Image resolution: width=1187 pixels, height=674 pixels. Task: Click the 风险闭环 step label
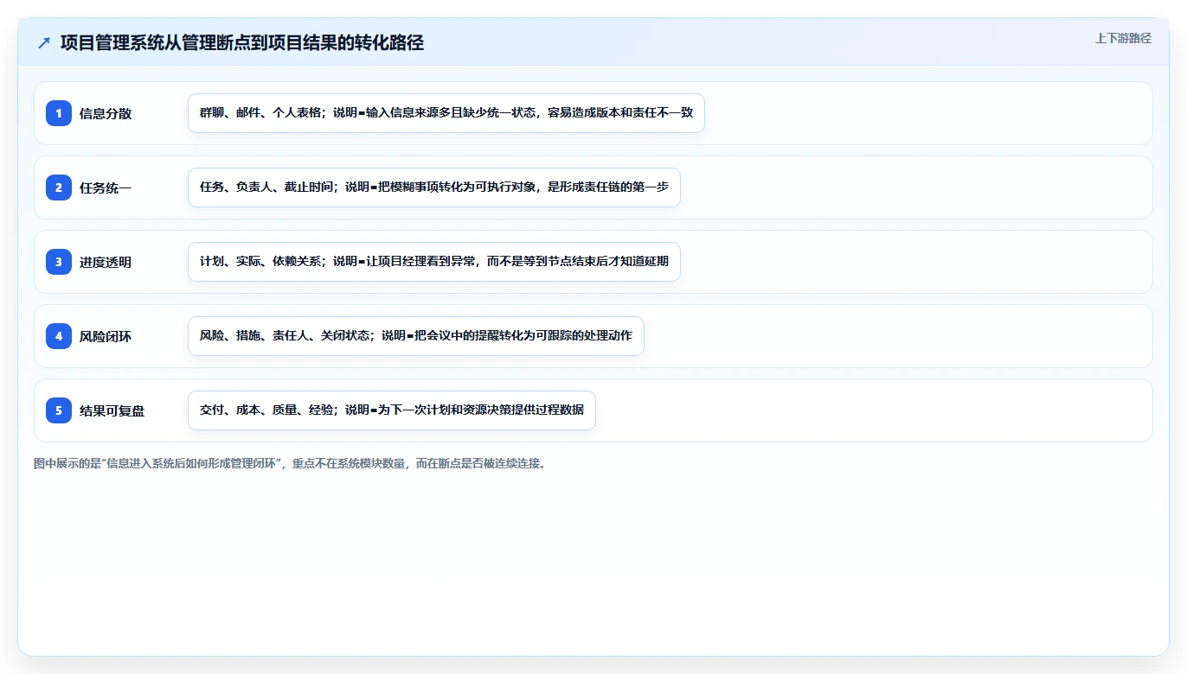point(106,336)
